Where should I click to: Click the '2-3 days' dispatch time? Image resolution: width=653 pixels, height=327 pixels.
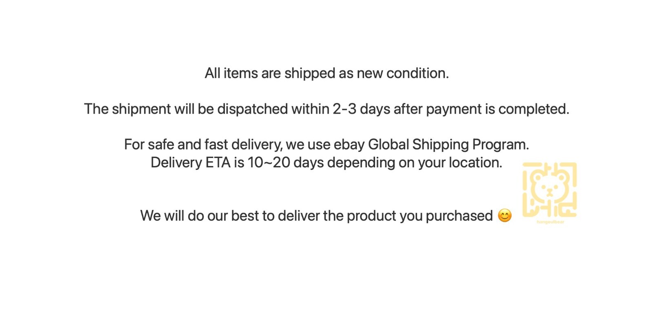tap(361, 109)
